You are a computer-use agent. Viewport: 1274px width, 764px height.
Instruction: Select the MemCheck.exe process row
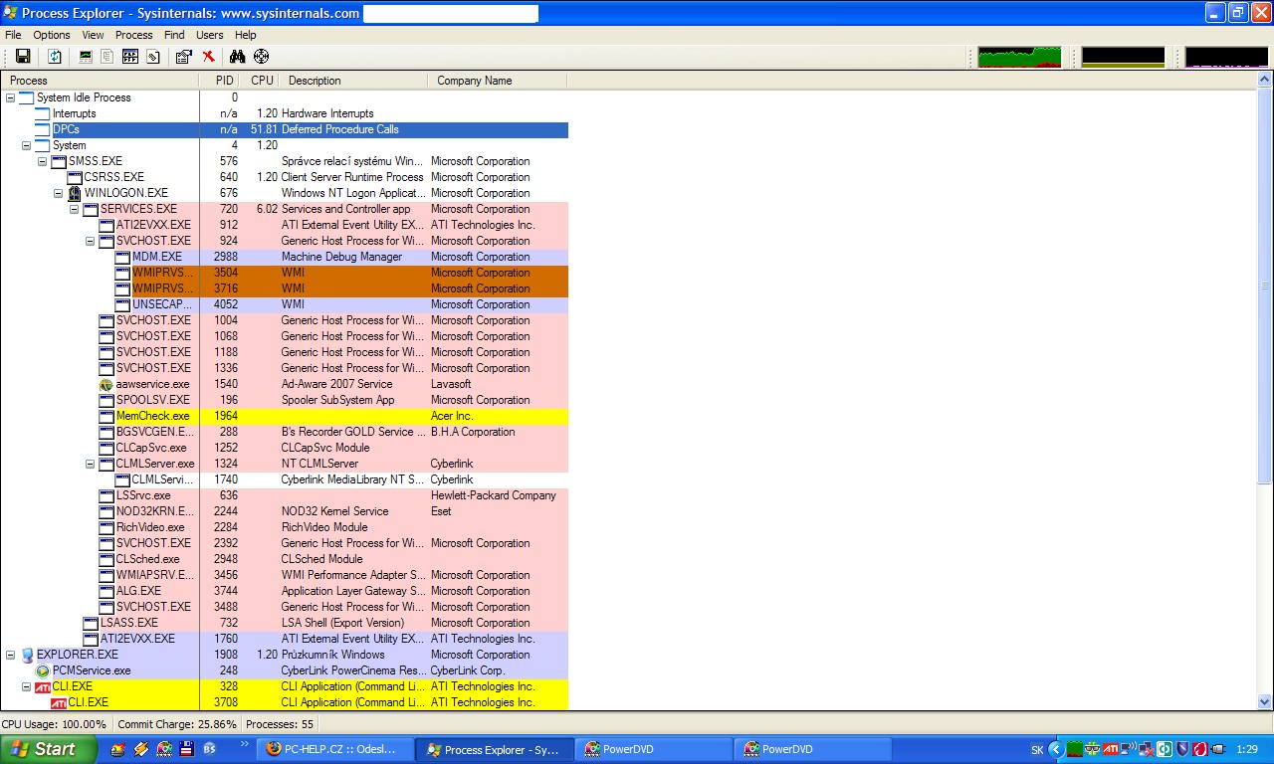coord(285,416)
